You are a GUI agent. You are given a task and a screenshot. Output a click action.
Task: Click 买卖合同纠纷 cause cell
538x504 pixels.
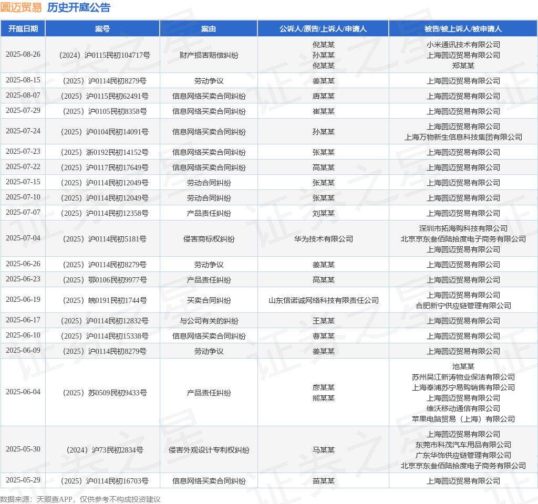point(209,301)
